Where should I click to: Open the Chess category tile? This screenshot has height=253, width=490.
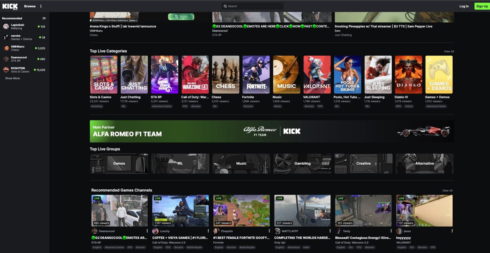tap(226, 75)
